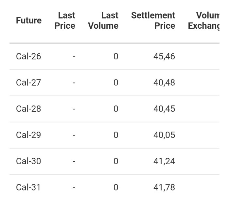Choose the Cal-30 future row label

tap(28, 161)
